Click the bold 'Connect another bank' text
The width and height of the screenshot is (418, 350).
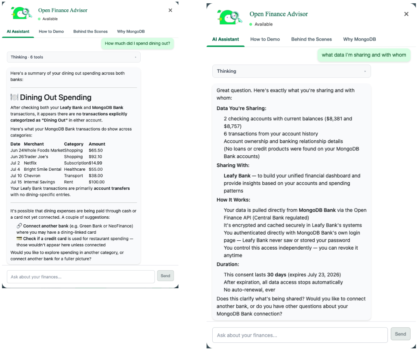(46, 226)
